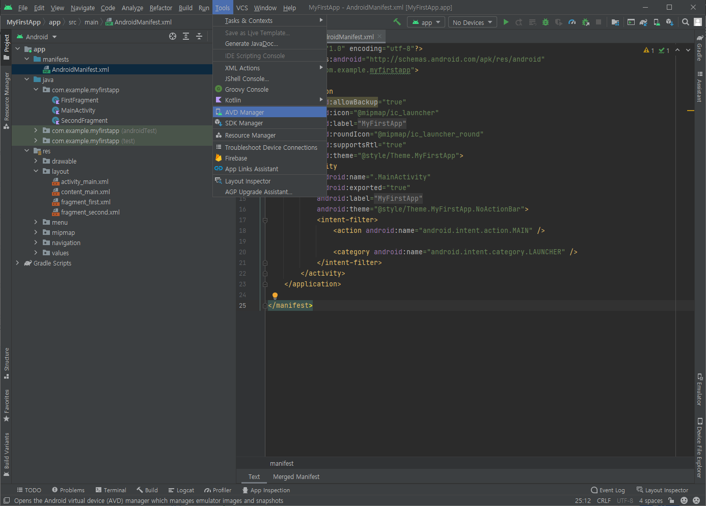The width and height of the screenshot is (706, 506).
Task: Open Project Structure toolbar icon
Action: [x=615, y=22]
